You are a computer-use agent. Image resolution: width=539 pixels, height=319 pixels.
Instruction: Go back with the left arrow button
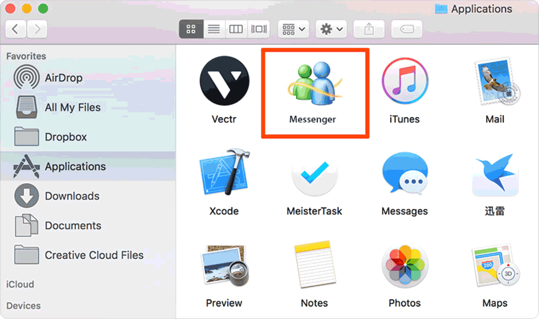coord(15,29)
